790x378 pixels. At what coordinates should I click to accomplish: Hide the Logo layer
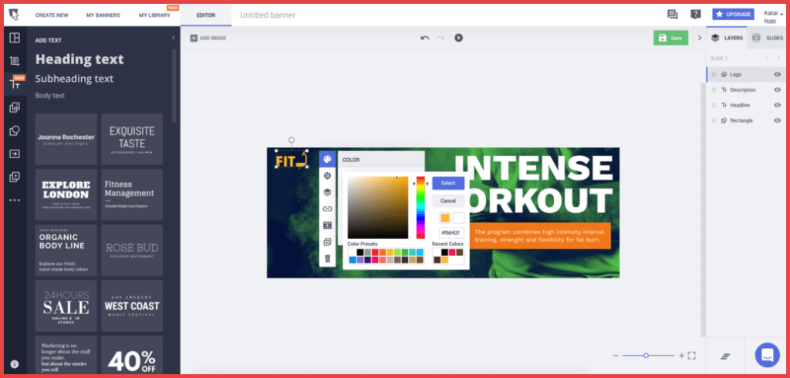[777, 74]
